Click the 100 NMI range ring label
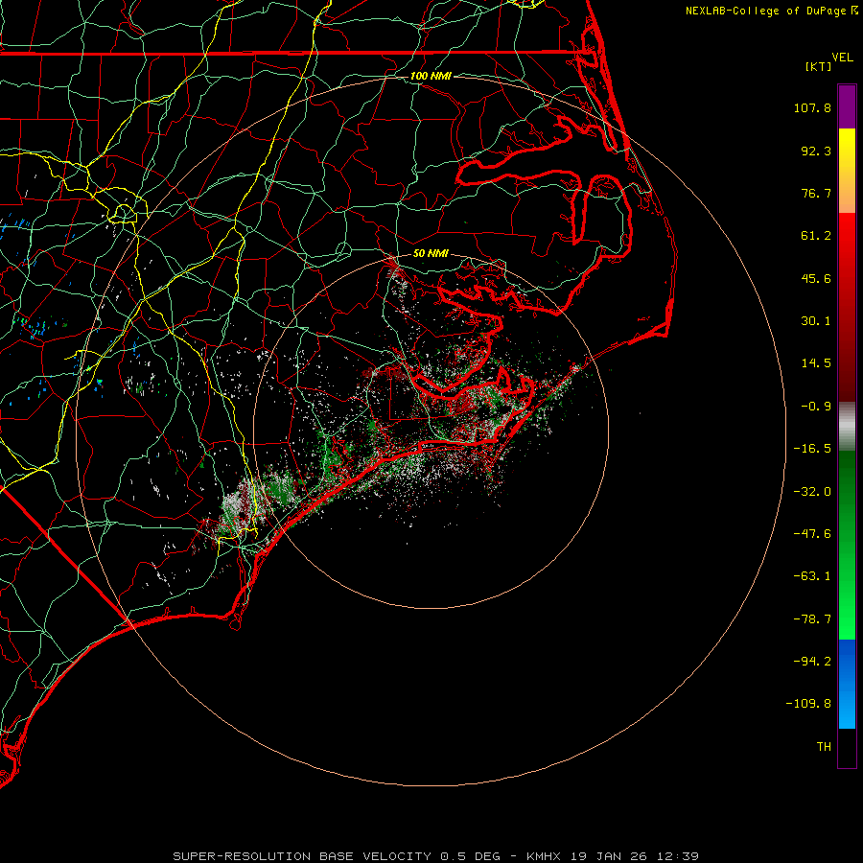The image size is (863, 863). pos(431,76)
